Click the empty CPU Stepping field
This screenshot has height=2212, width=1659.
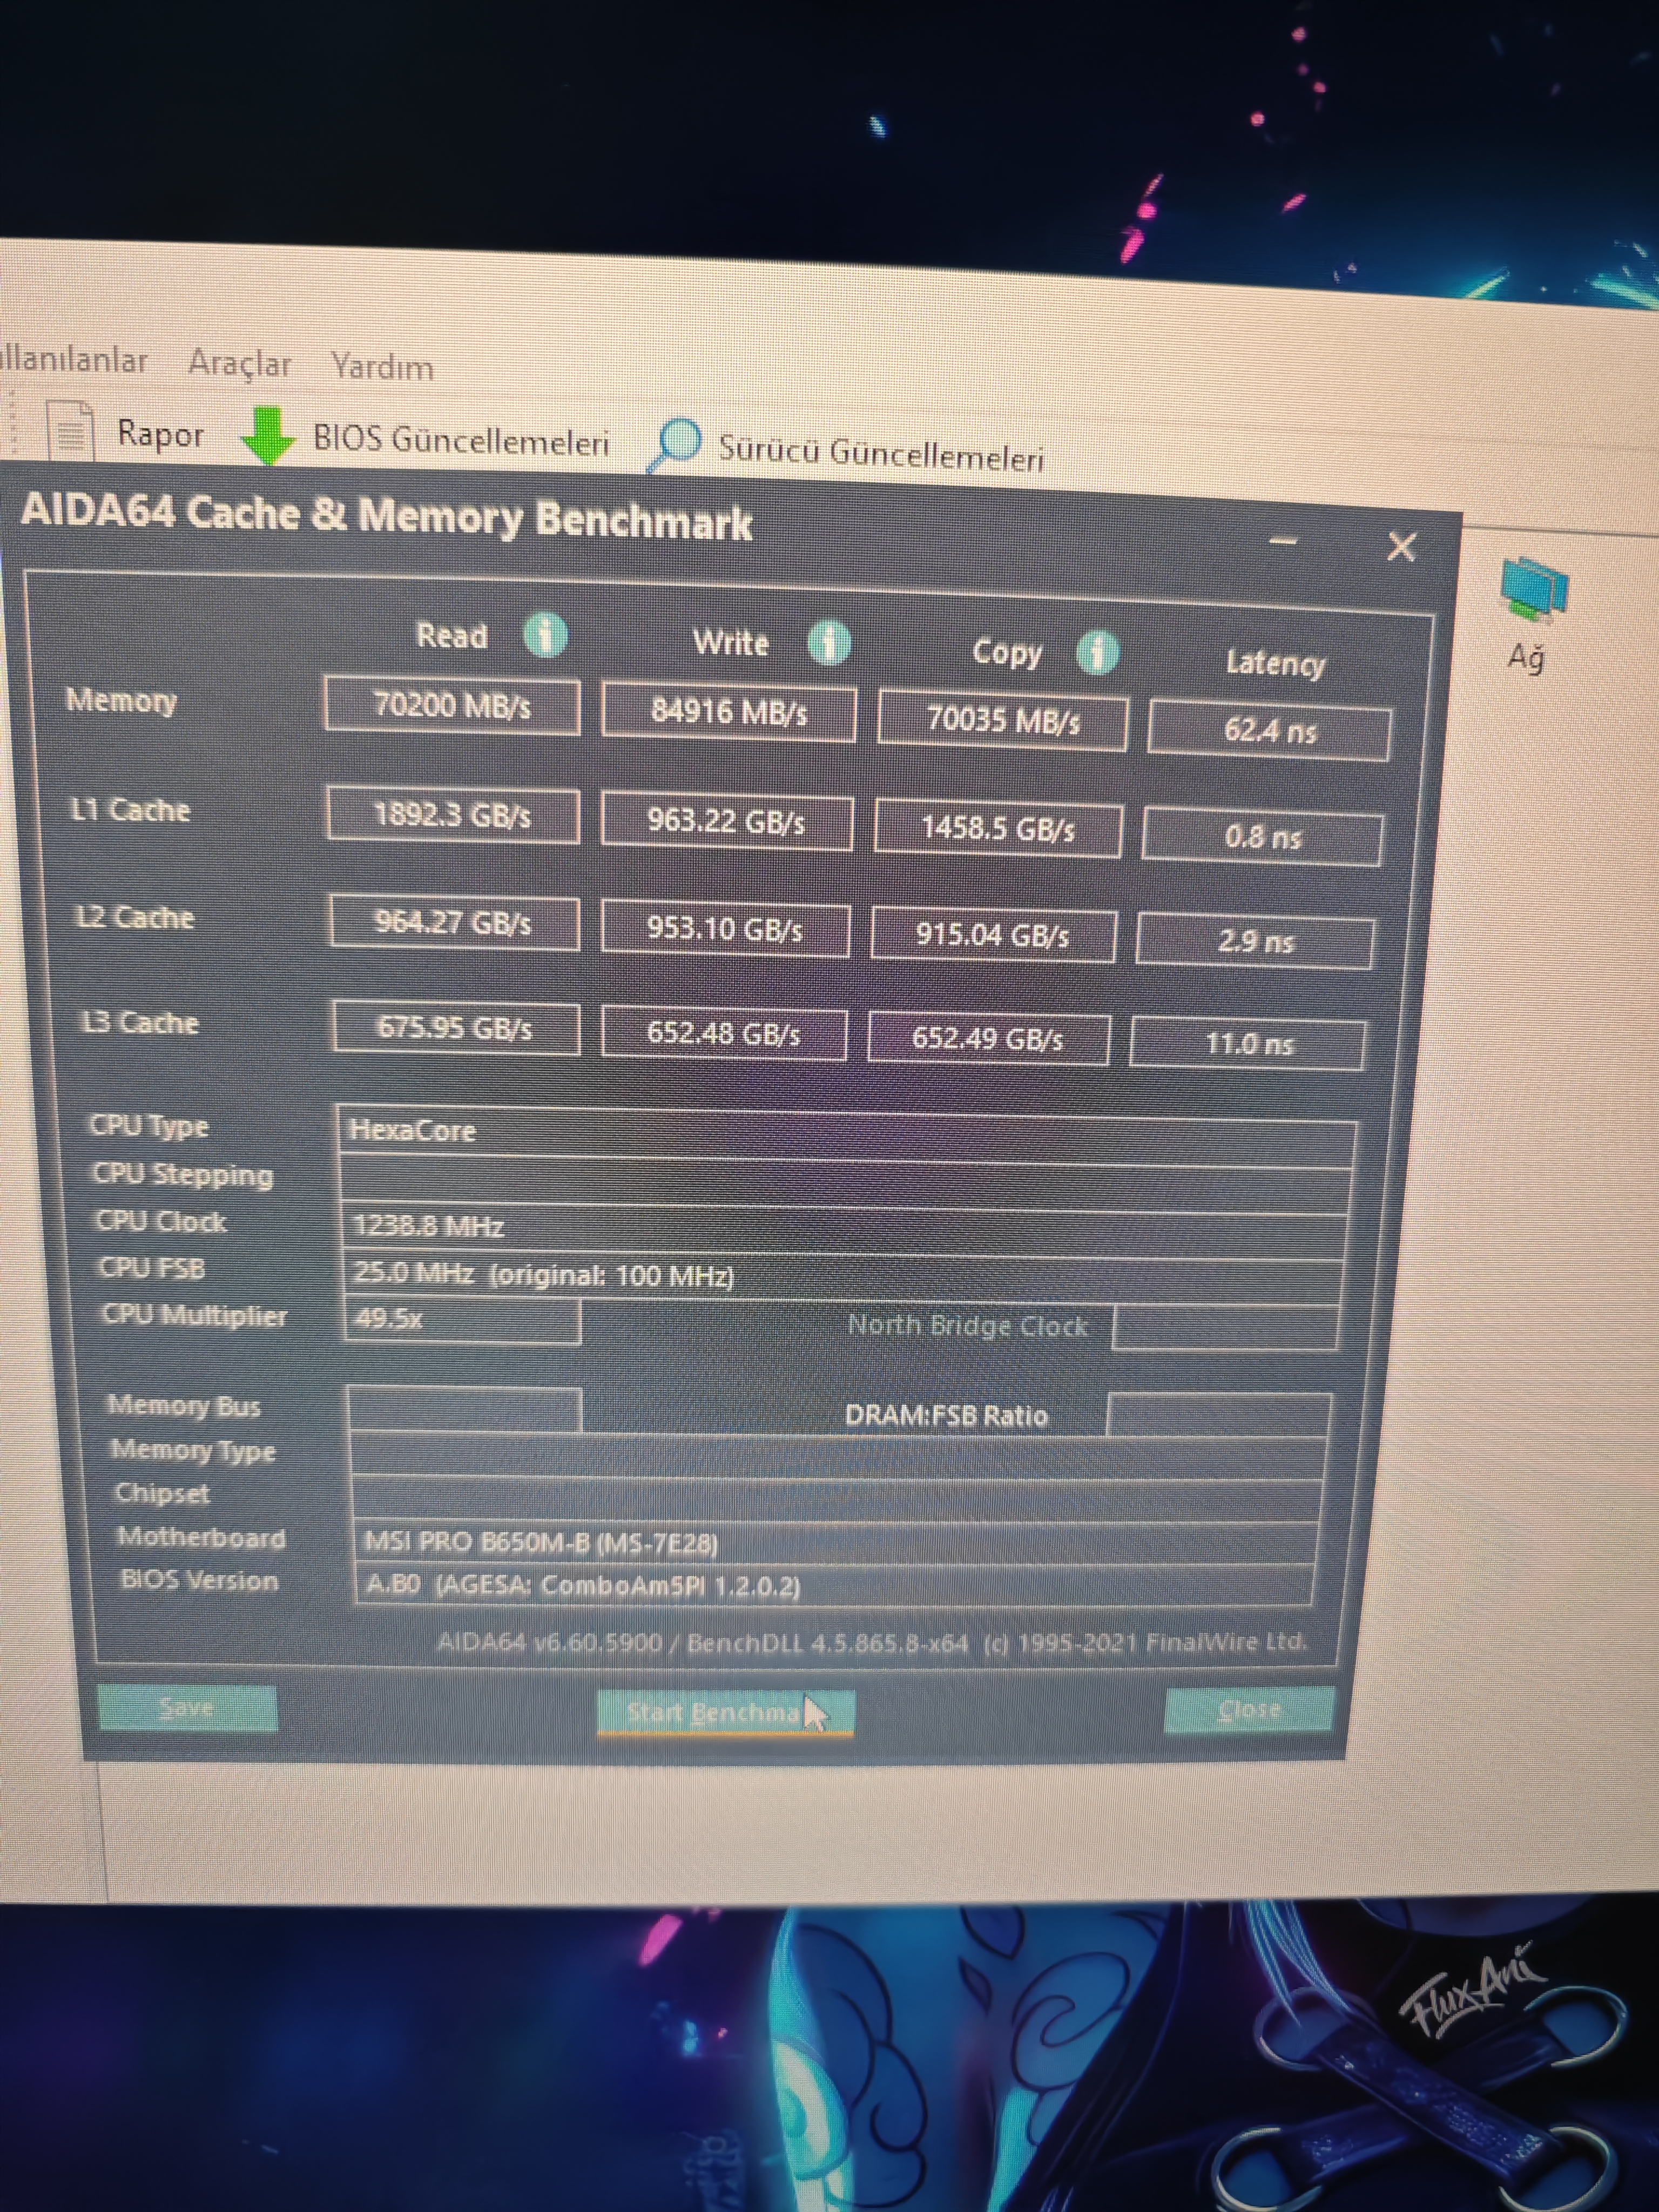(846, 1185)
